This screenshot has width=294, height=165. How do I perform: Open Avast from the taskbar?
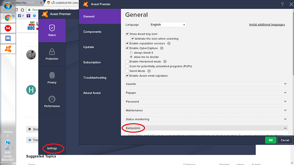[x=8, y=49]
